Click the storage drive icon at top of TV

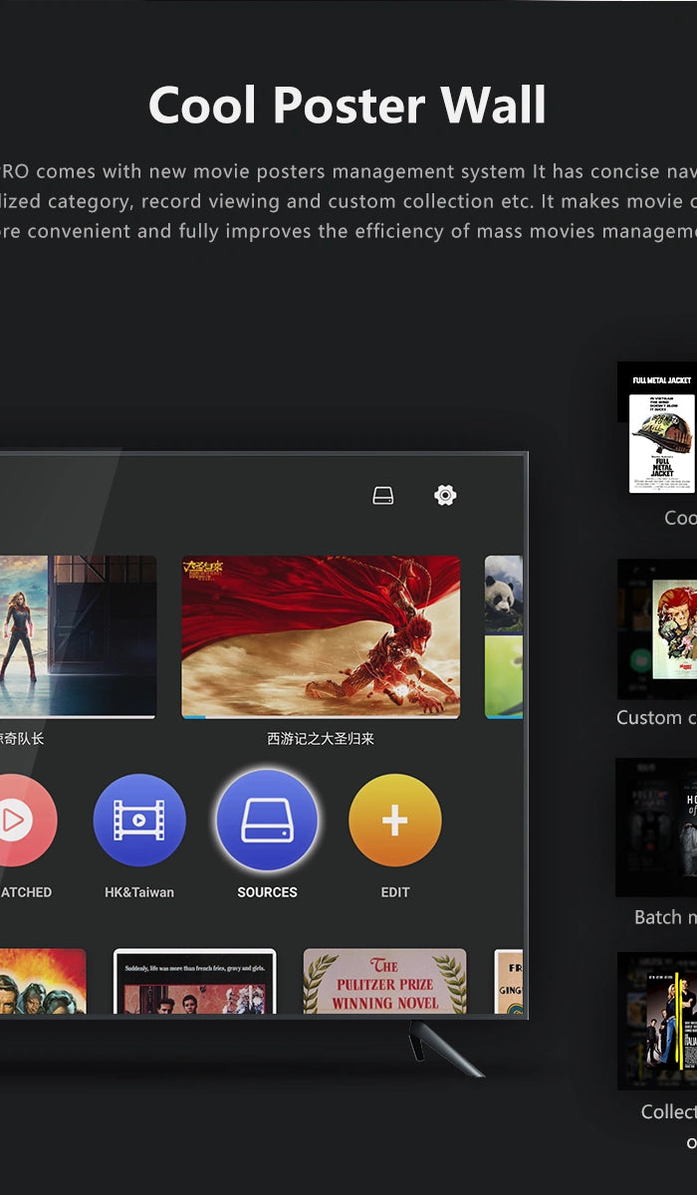(383, 495)
